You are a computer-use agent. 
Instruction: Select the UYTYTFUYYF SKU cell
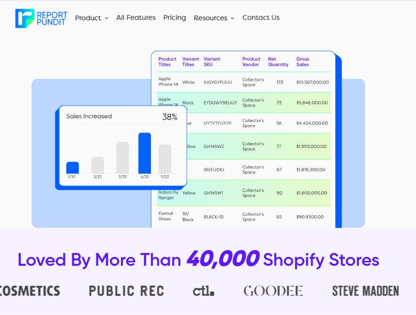[217, 123]
